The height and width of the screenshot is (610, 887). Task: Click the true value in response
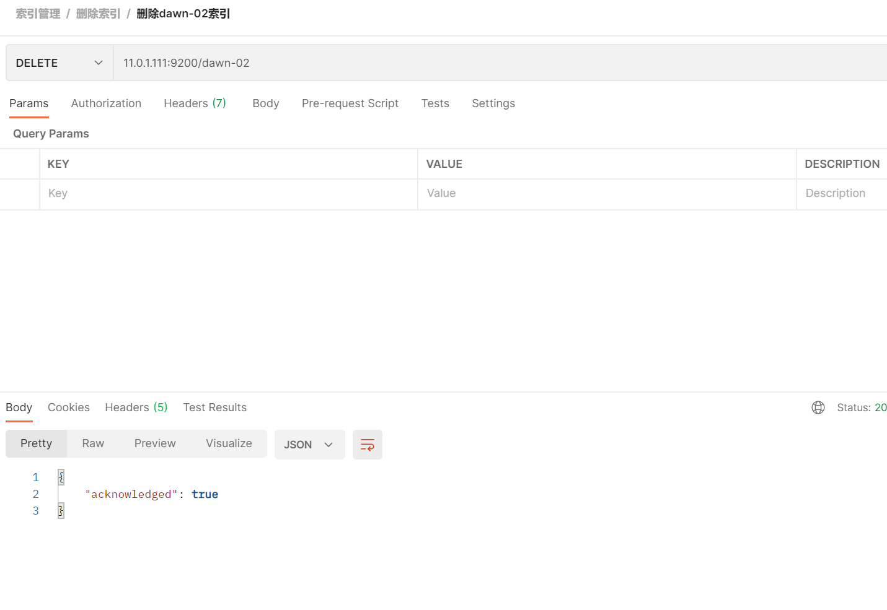coord(205,494)
